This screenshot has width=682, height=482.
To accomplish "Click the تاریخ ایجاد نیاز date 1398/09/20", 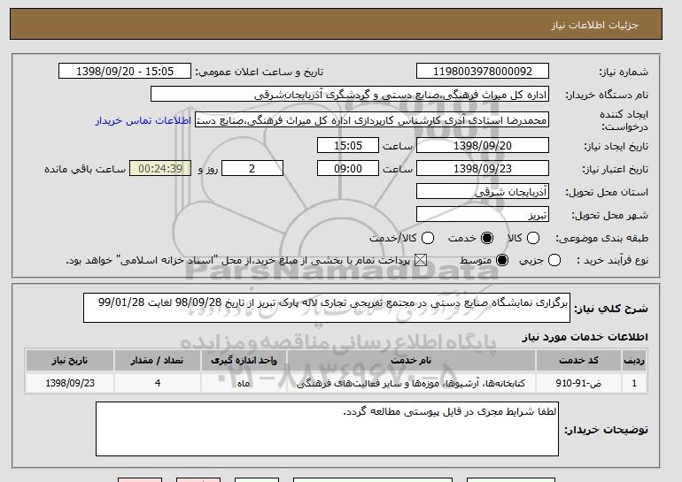I will click(x=483, y=145).
